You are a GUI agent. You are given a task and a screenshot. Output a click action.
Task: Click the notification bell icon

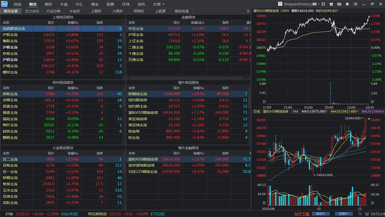[x=347, y=4]
